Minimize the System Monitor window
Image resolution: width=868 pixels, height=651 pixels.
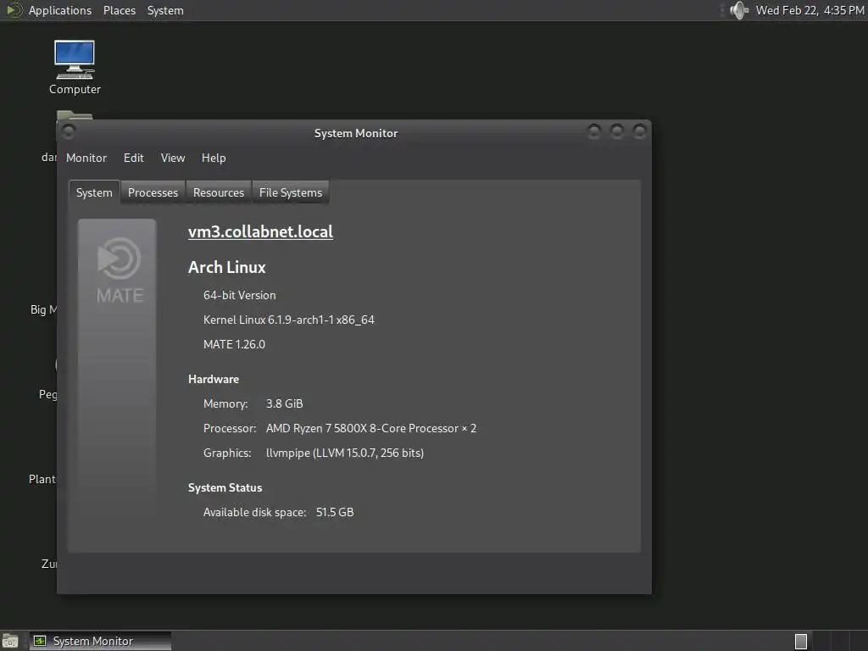click(594, 131)
